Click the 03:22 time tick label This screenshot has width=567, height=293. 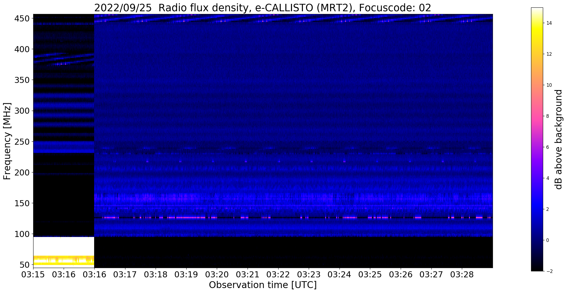tap(278, 275)
